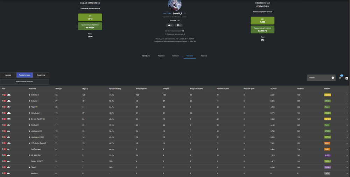Click the profile avatar image

[x=175, y=5]
